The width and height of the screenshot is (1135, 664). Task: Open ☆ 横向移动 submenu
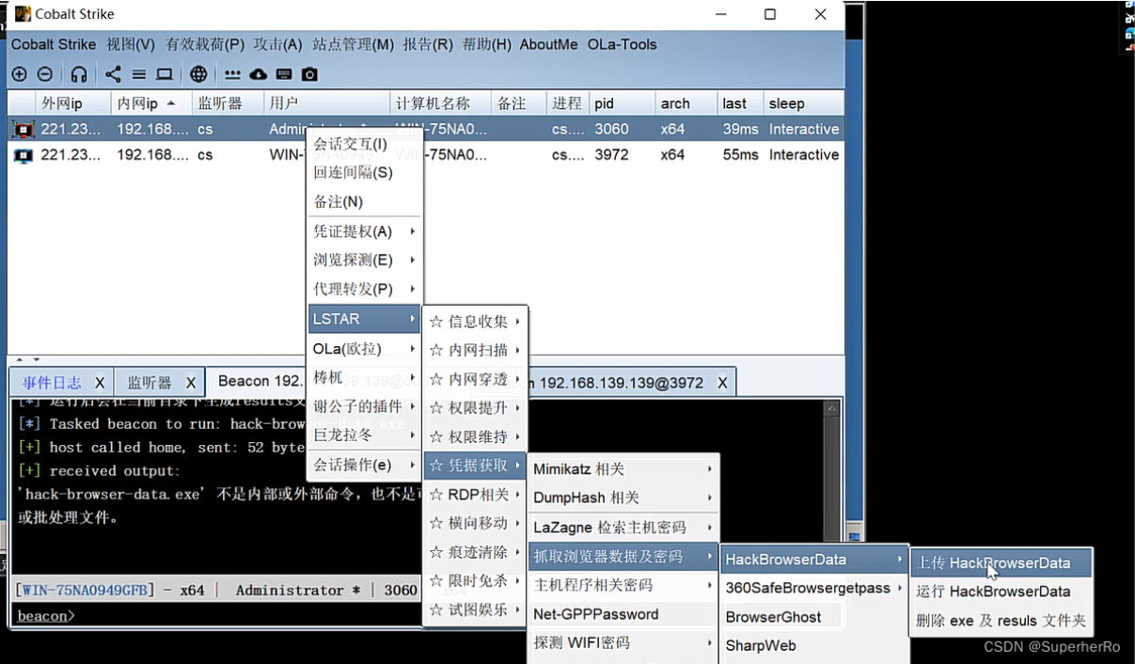(x=475, y=524)
